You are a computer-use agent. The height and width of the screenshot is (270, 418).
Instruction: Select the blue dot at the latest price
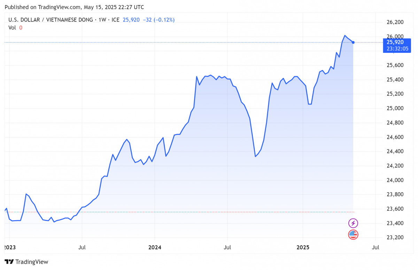353,42
